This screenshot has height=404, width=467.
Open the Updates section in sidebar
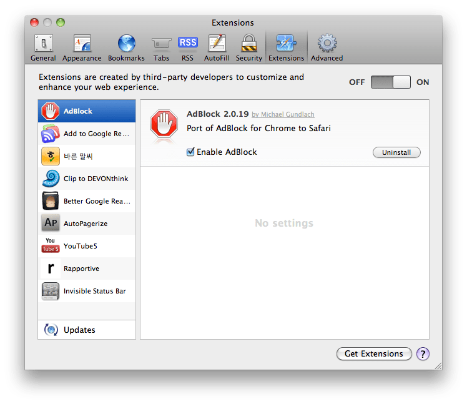coord(87,330)
